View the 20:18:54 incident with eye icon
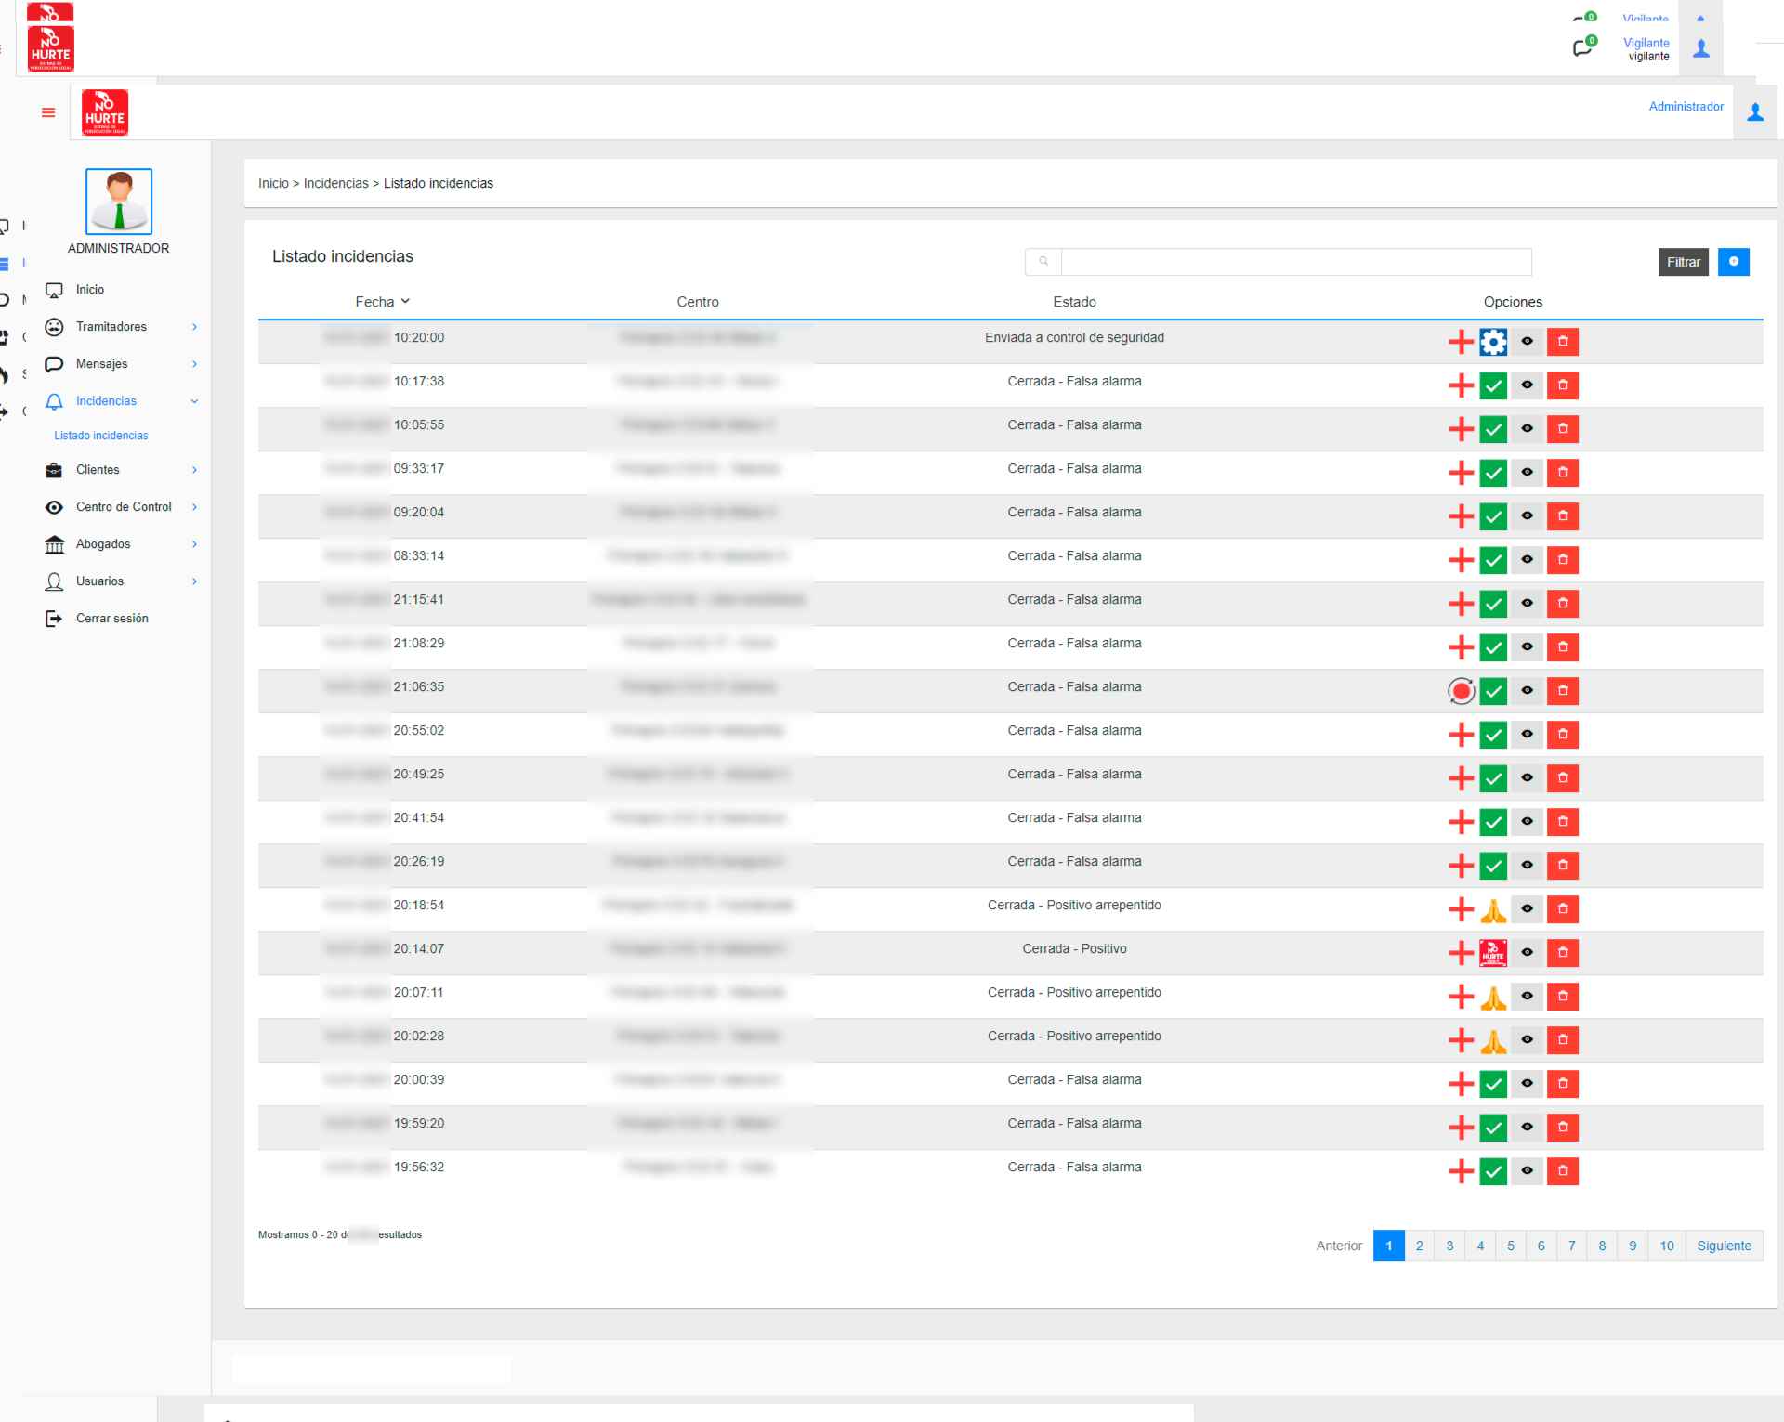 point(1527,909)
